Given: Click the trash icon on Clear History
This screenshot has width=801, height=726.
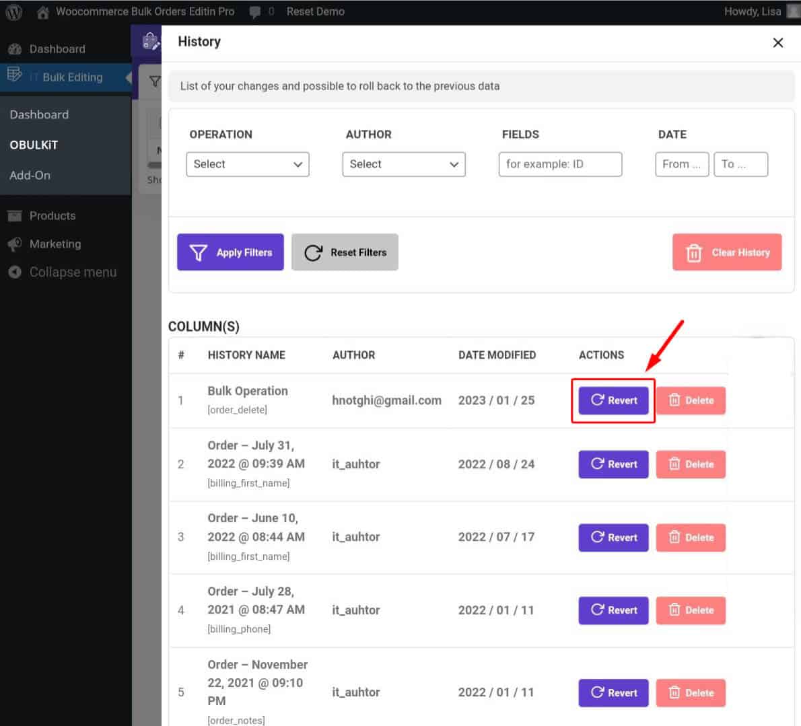Looking at the screenshot, I should click(693, 252).
